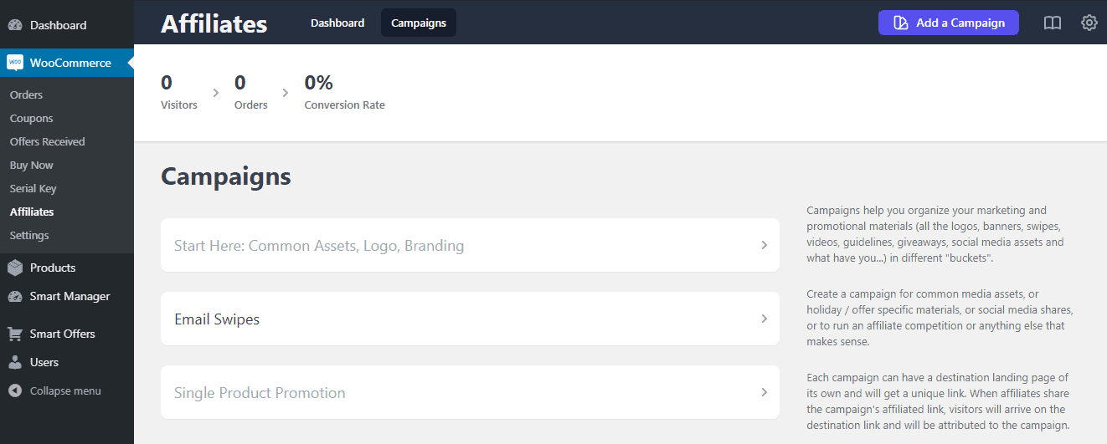This screenshot has height=444, width=1107.
Task: Click the Products box icon
Action: click(x=15, y=268)
